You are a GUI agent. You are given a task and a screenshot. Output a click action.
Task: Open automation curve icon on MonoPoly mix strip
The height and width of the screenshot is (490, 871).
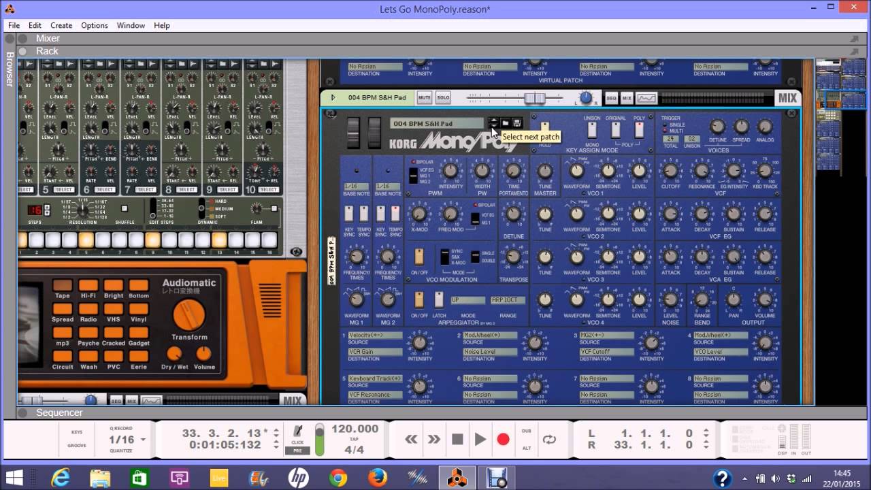[646, 98]
